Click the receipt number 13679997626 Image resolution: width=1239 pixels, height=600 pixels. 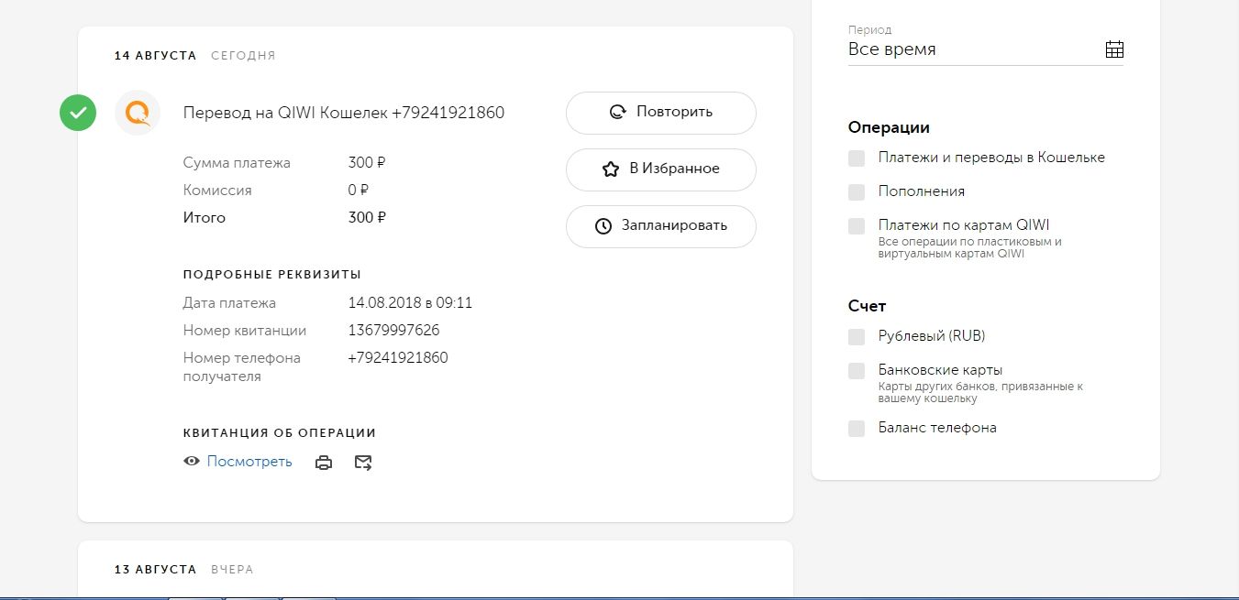(393, 331)
